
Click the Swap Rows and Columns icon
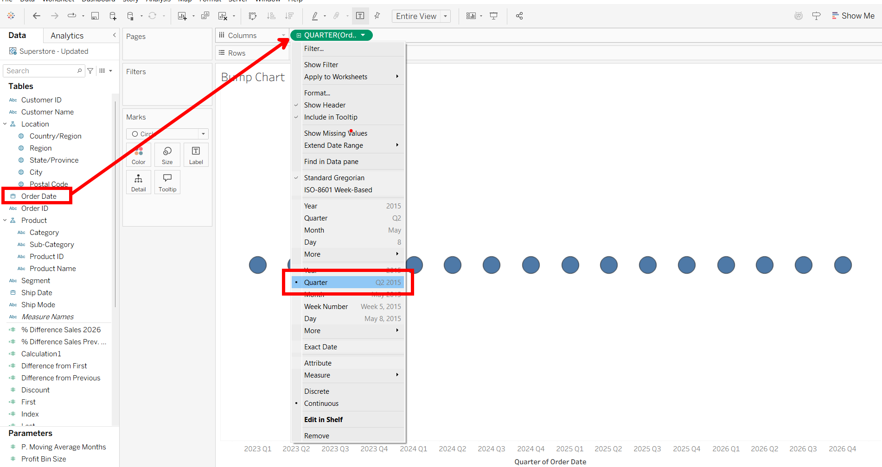pyautogui.click(x=253, y=16)
